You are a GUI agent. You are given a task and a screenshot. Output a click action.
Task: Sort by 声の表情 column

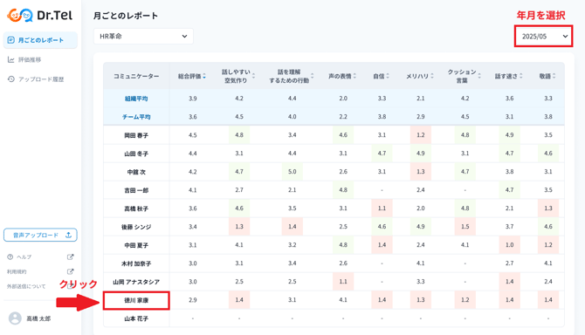[x=354, y=76]
